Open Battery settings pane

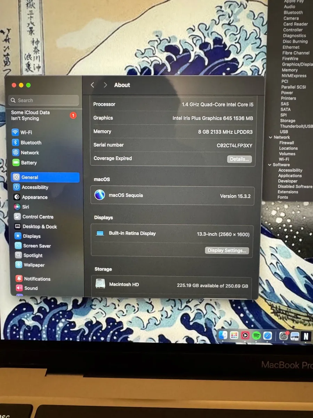[24, 163]
